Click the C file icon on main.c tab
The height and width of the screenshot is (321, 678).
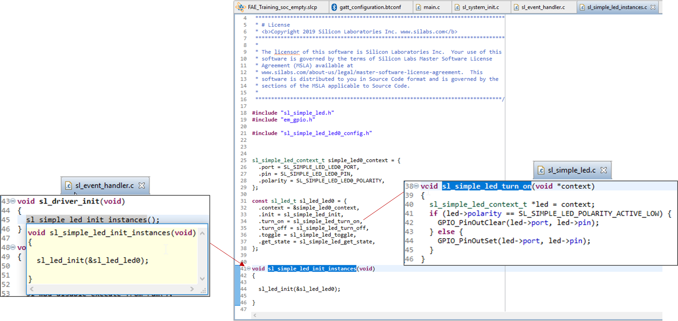point(418,7)
